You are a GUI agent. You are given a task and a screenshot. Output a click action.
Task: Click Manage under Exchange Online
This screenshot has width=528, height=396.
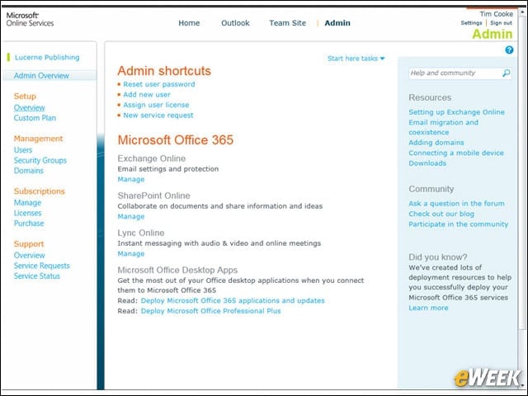(131, 180)
